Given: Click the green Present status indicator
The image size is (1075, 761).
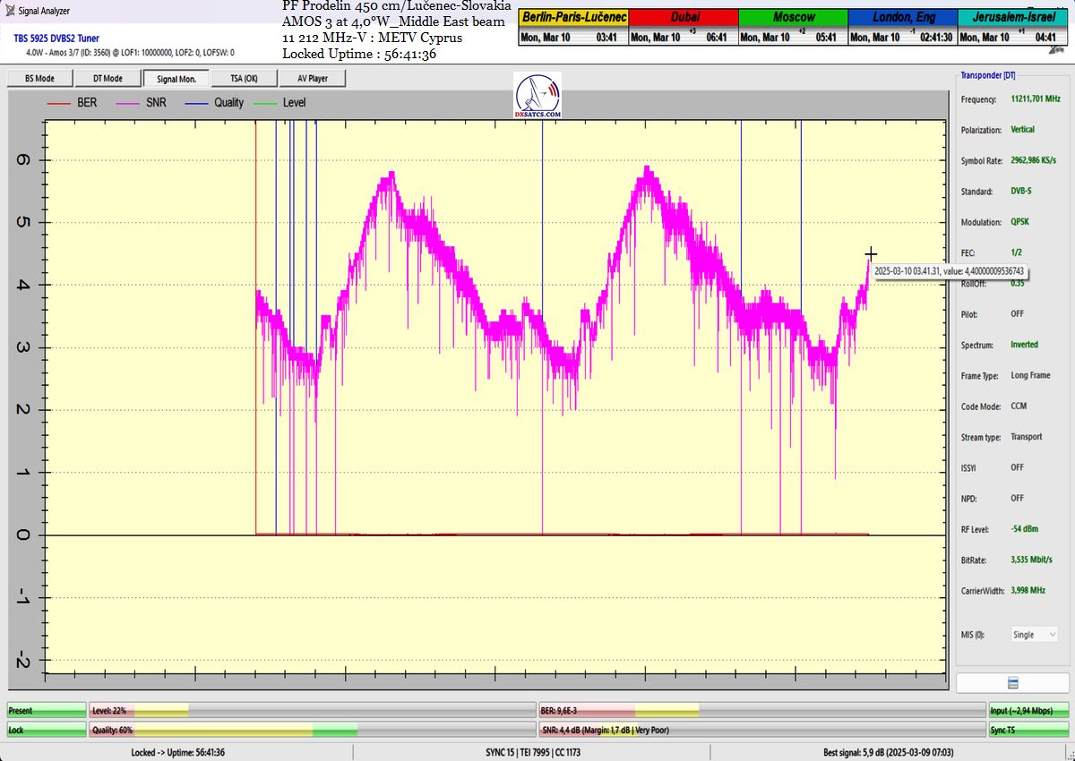Looking at the screenshot, I should coord(47,710).
